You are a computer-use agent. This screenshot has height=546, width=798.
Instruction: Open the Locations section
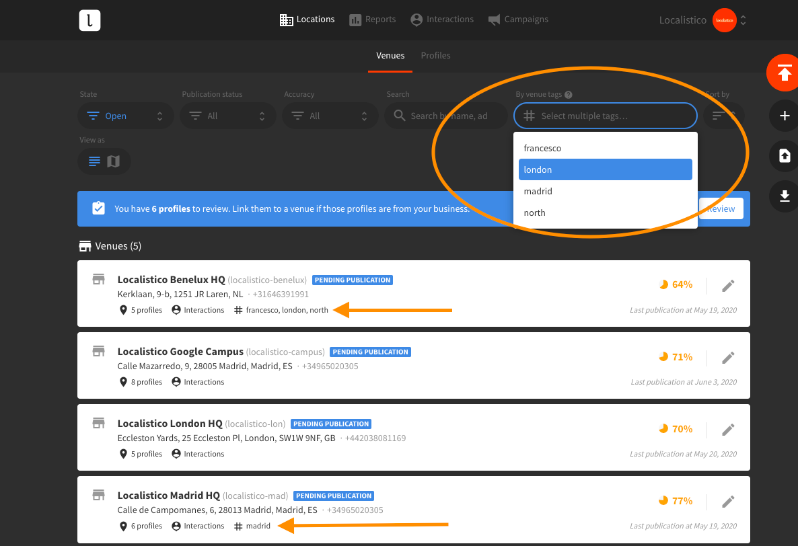pos(307,19)
